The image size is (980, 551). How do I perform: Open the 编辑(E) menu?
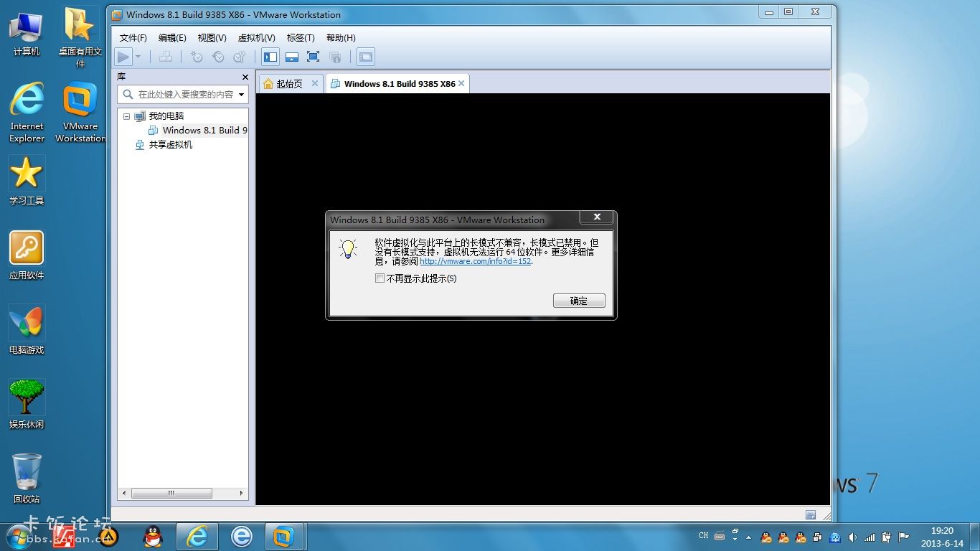point(172,38)
